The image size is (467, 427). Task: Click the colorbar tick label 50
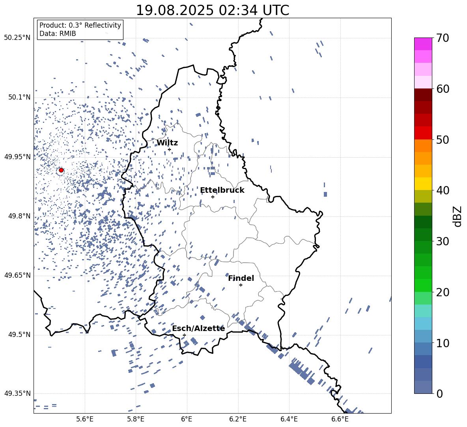pos(443,140)
